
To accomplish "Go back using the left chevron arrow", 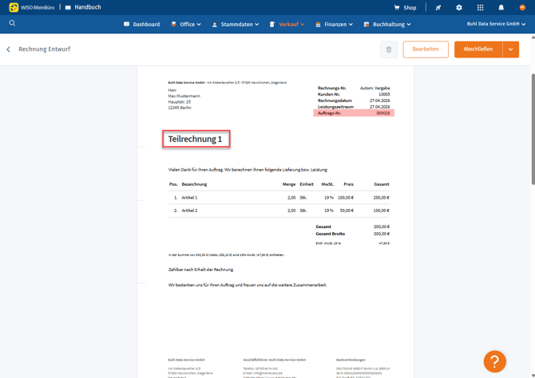I will 9,49.
